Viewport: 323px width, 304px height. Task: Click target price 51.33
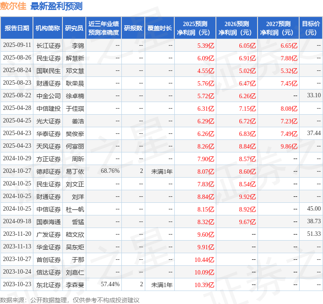pos(314,234)
